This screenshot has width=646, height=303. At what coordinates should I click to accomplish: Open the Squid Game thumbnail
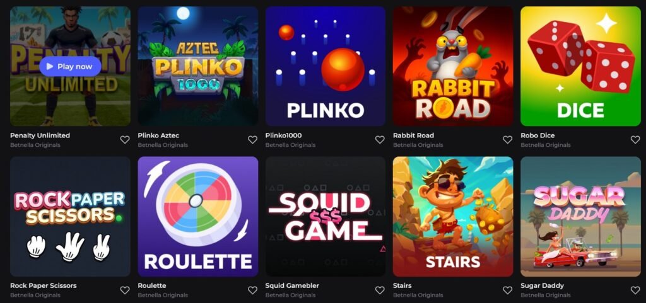(326, 216)
